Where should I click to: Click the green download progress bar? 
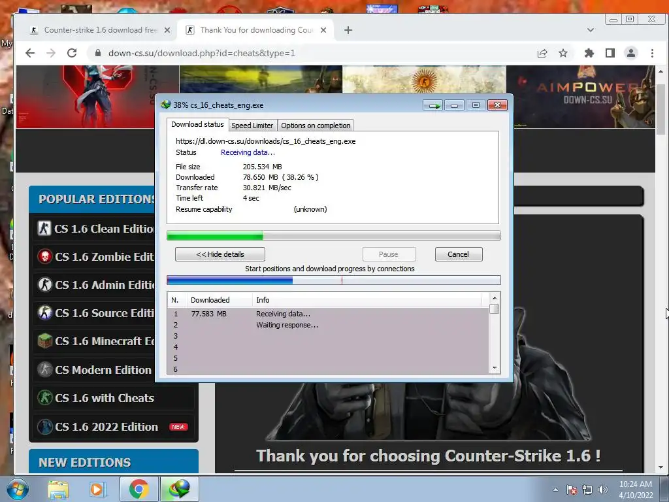334,235
